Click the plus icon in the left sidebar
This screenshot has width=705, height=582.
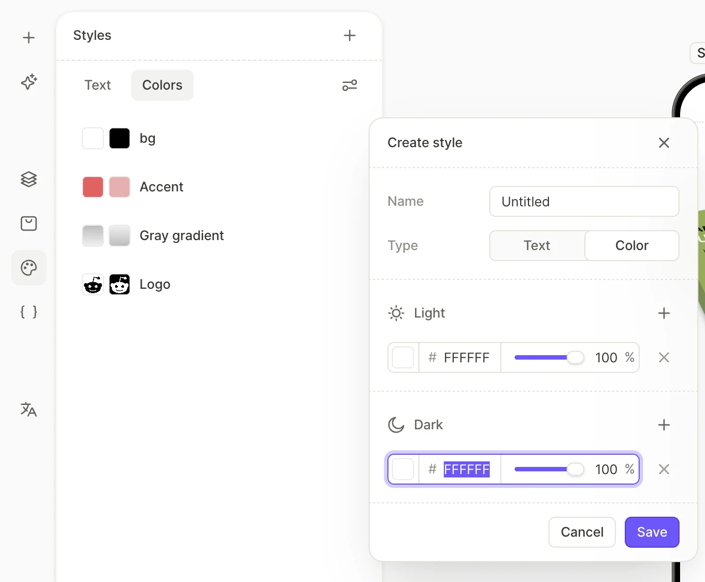click(29, 38)
